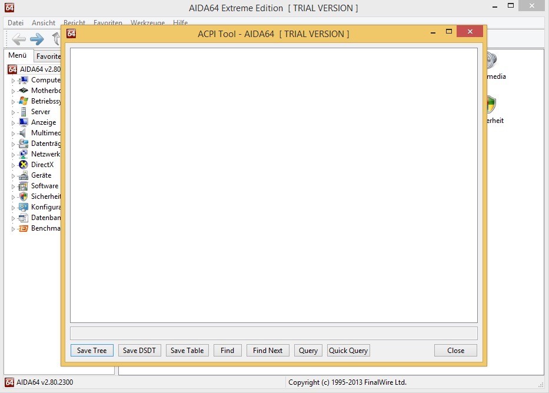Click the Multimedia speaker icon in right pane
Screen dimensions: 549x393
click(x=491, y=60)
